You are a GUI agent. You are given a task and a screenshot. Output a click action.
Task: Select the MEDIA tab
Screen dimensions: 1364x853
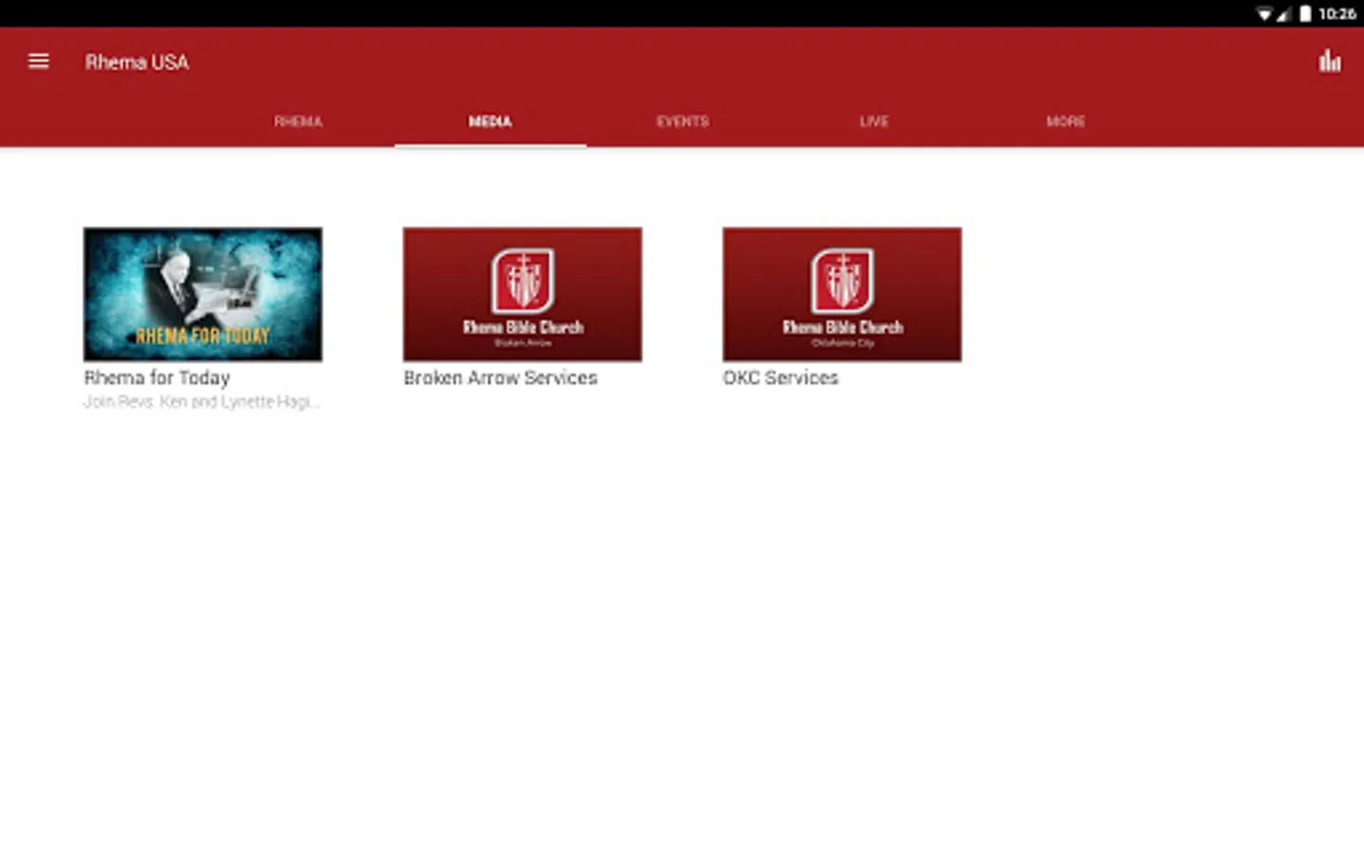point(490,121)
